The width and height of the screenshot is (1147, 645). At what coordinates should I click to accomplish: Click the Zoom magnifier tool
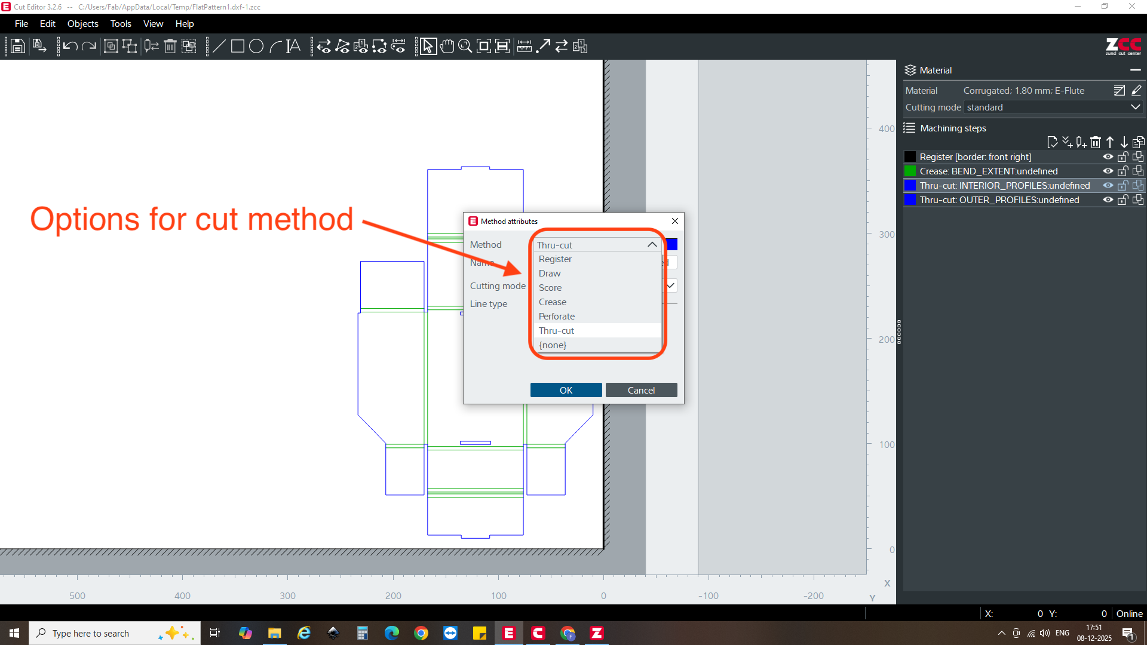tap(465, 46)
